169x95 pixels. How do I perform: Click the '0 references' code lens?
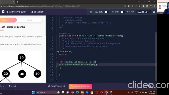coord(64,33)
